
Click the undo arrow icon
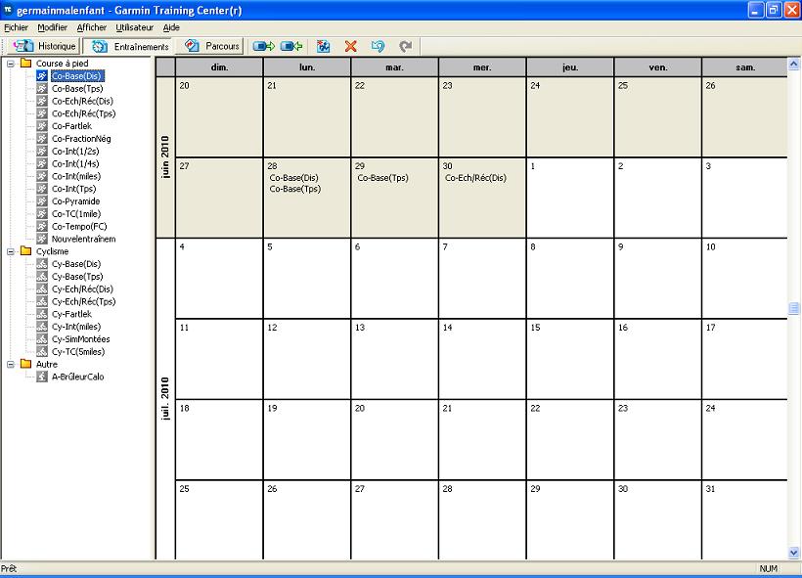tap(378, 47)
